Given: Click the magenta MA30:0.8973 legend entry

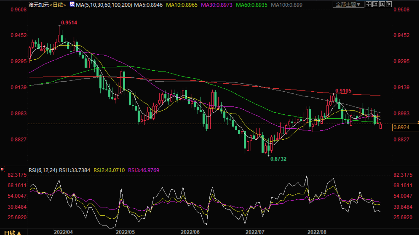Looking at the screenshot, I should point(217,5).
